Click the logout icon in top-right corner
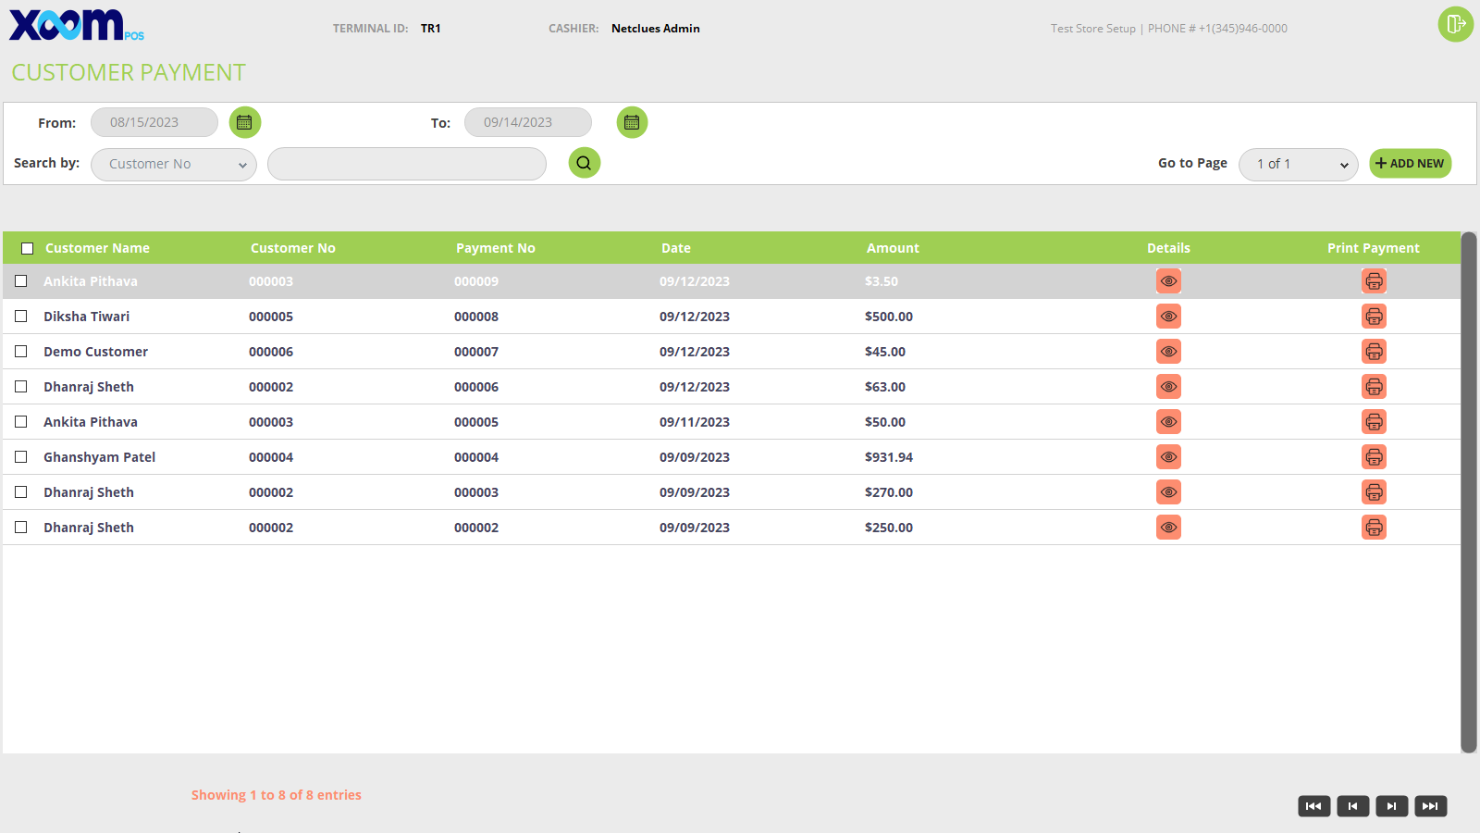The height and width of the screenshot is (833, 1480). (1455, 24)
